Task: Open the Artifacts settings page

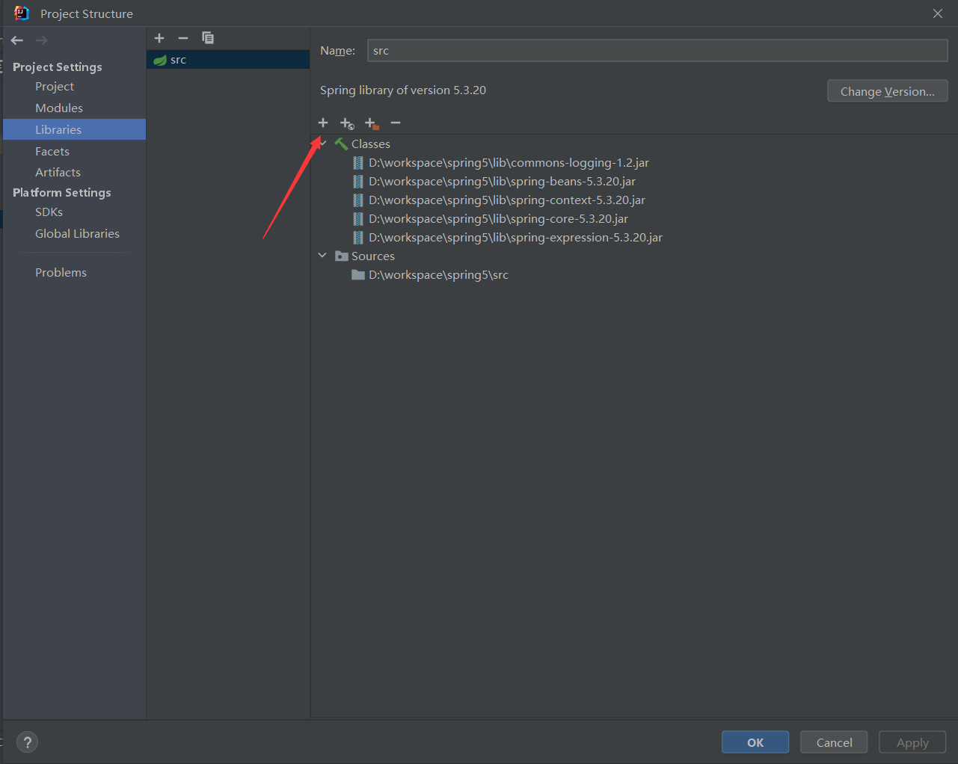Action: click(58, 173)
